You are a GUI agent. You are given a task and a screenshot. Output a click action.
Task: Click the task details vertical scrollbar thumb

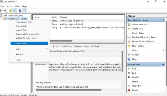(x=122, y=61)
